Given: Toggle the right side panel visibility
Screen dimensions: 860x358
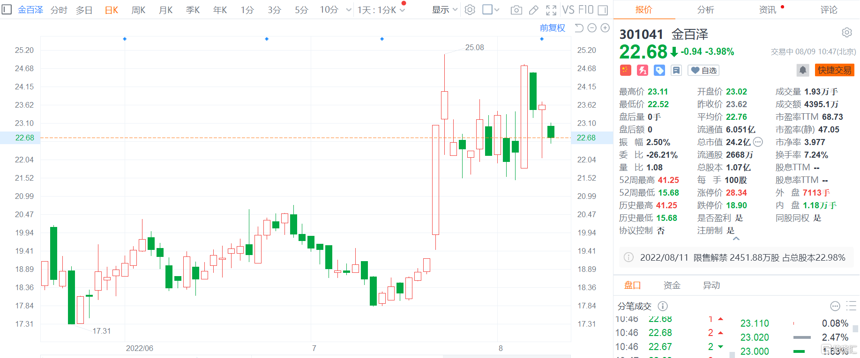Looking at the screenshot, I should pos(603,10).
